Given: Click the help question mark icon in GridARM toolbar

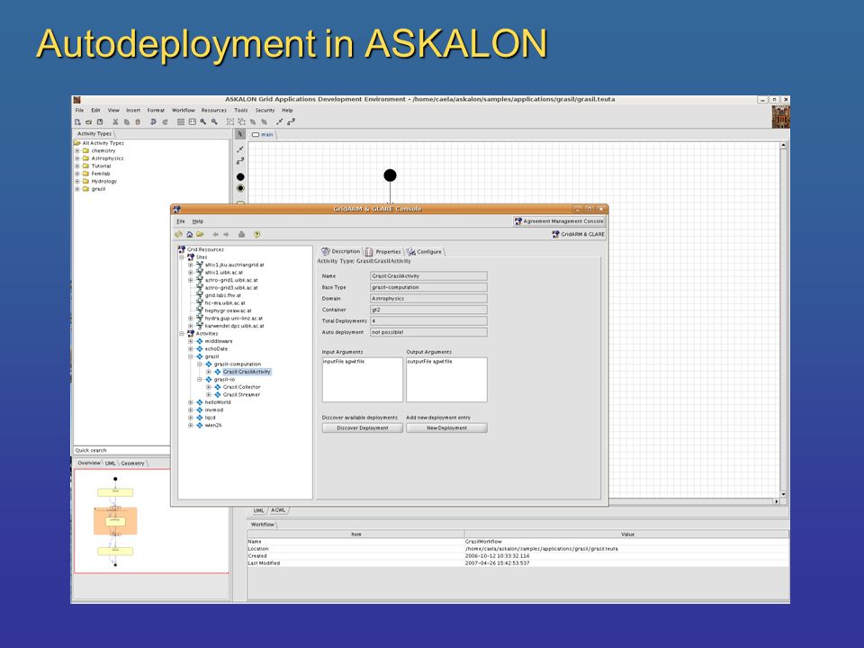Looking at the screenshot, I should point(256,234).
